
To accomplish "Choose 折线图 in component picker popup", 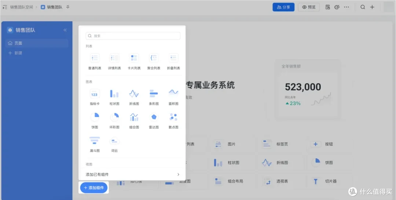I will (x=134, y=97).
